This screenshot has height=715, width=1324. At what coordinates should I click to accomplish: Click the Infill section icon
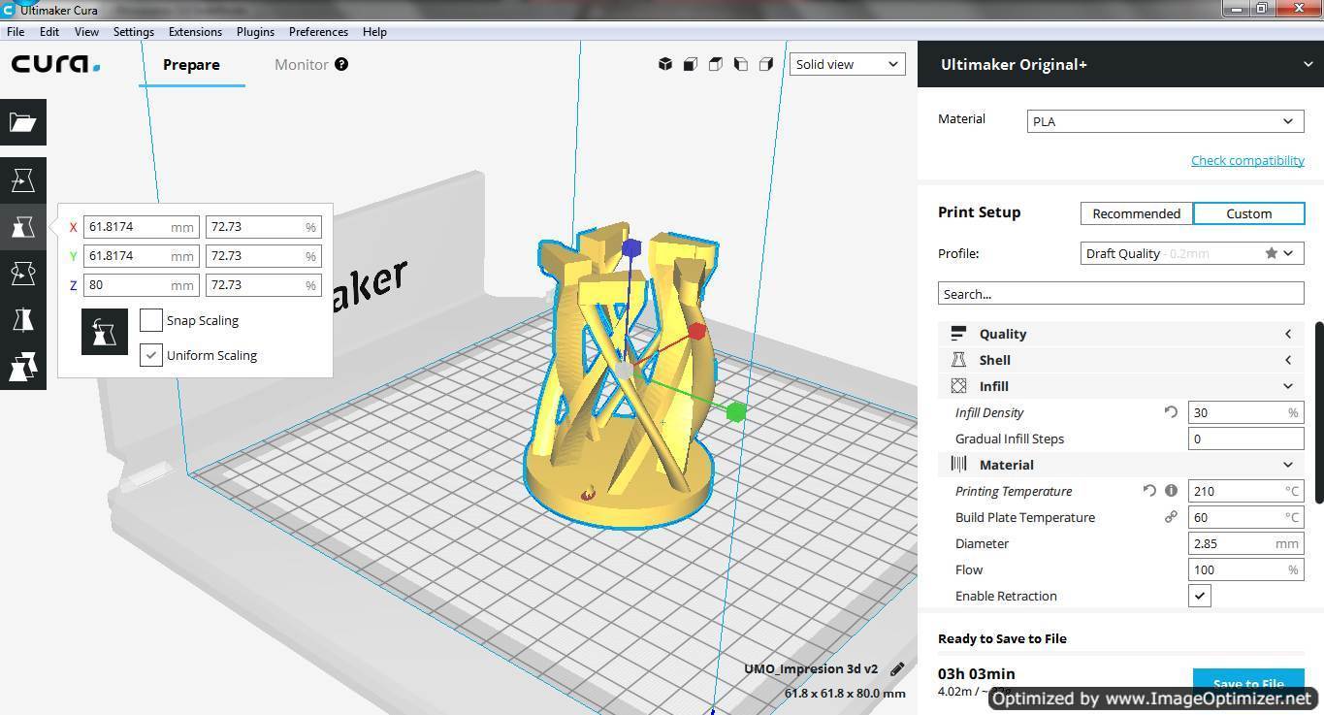[958, 386]
